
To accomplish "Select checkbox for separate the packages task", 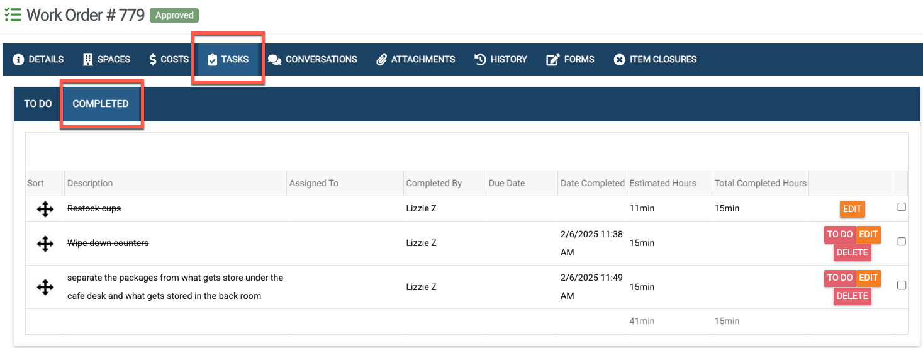I will 902,285.
